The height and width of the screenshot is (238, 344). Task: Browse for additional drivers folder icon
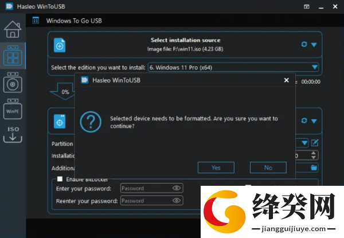[x=314, y=167]
